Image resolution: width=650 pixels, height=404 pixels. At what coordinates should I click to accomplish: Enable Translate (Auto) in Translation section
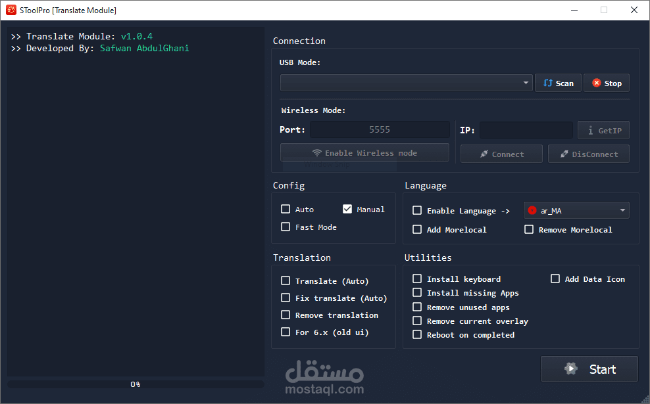pos(286,281)
